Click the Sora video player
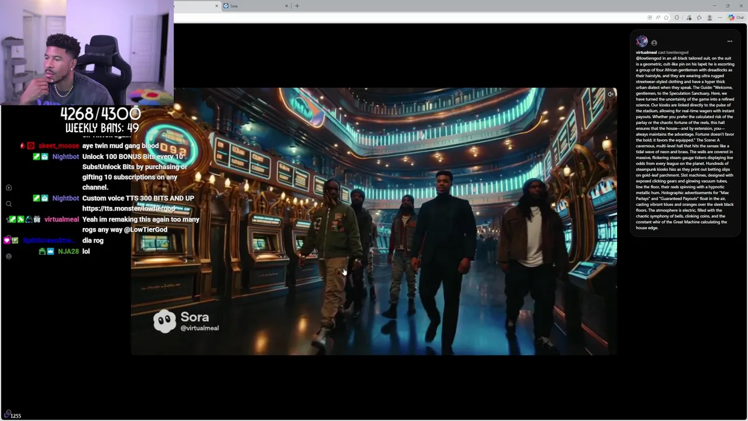The height and width of the screenshot is (421, 748). pyautogui.click(x=374, y=221)
